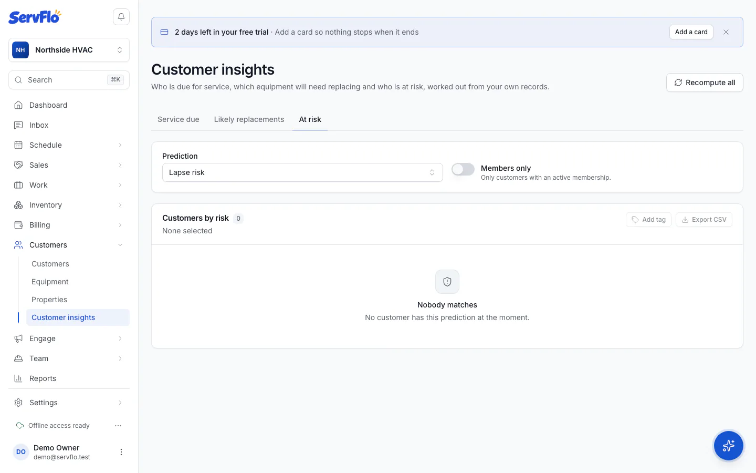This screenshot has height=473, width=756.
Task: Click the Reports bar chart icon
Action: pos(18,378)
